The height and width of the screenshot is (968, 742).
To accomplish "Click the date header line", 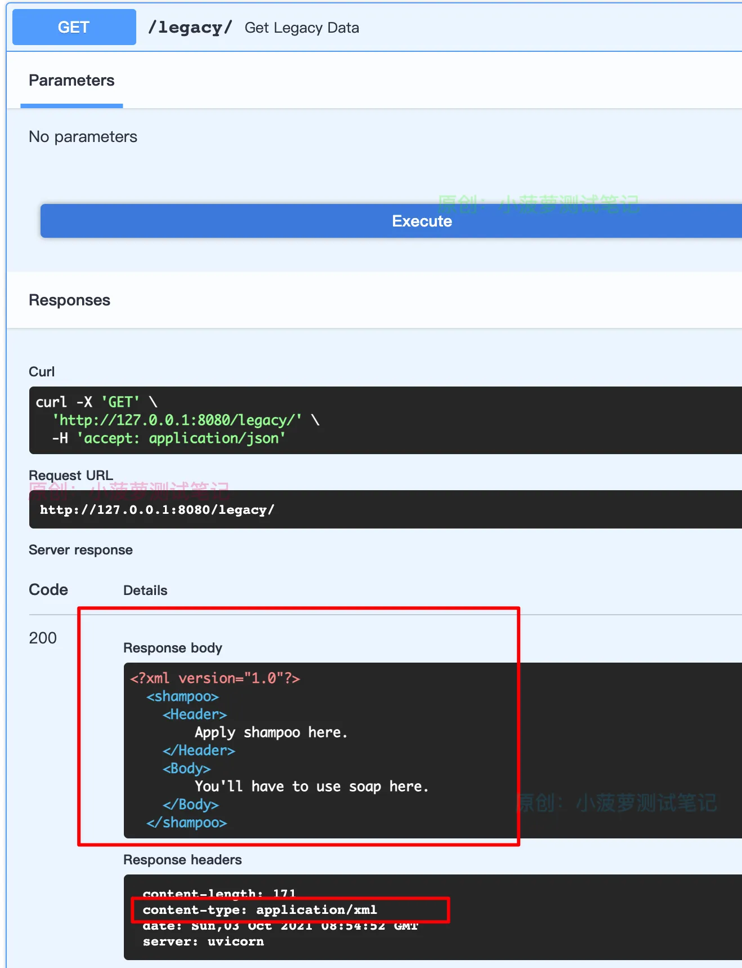I will tap(280, 926).
